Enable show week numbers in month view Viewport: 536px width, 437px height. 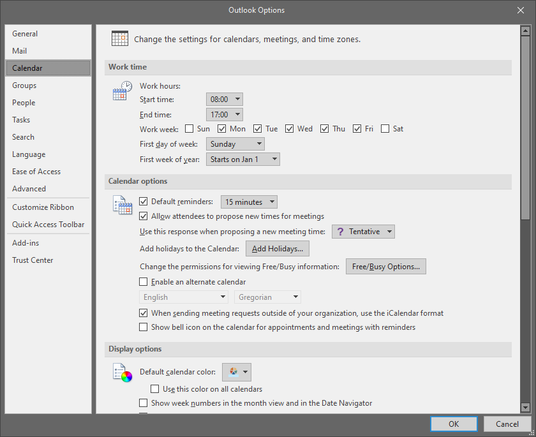[x=143, y=403]
